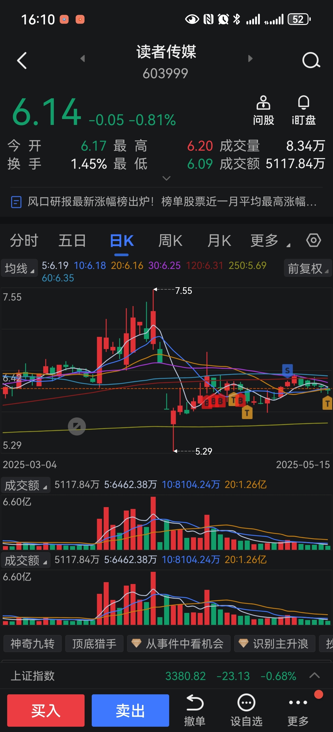Tap the 从事件中看机会 button

pos(179,643)
